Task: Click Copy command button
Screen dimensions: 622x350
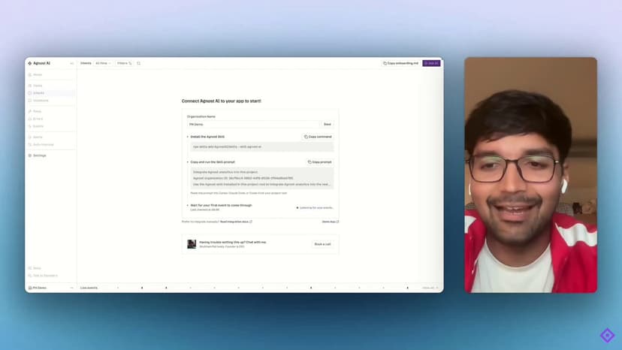Action: tap(318, 137)
